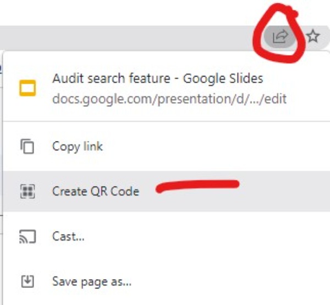Click the share icon in the address bar
The width and height of the screenshot is (330, 305).
coord(280,37)
